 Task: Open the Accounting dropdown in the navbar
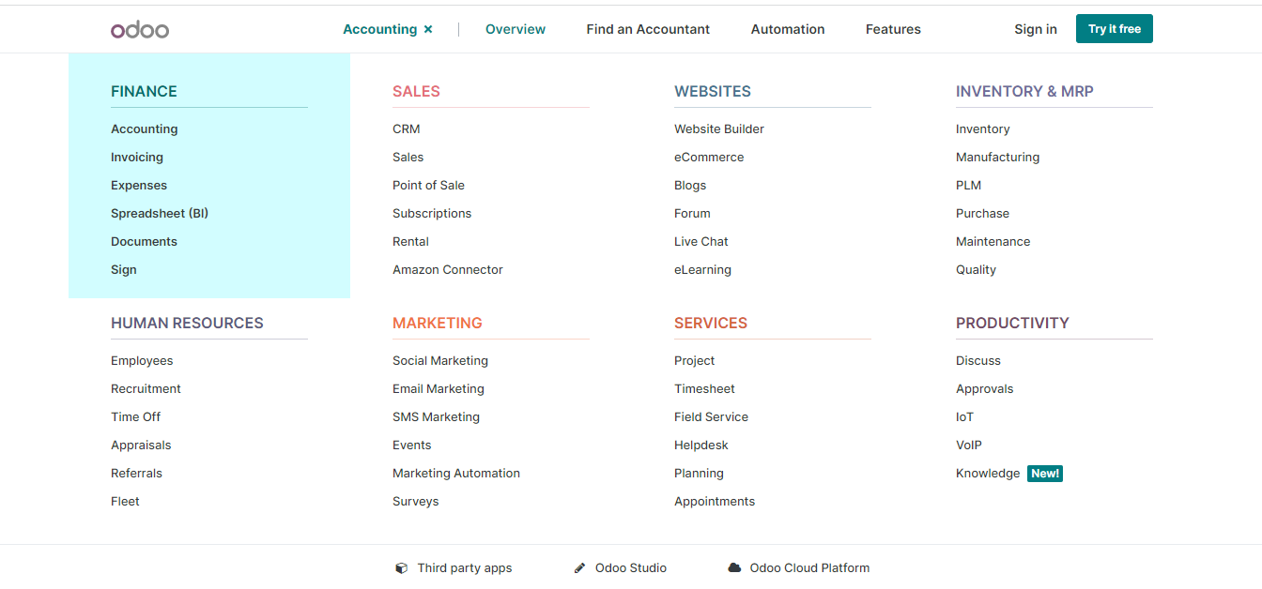(x=380, y=29)
